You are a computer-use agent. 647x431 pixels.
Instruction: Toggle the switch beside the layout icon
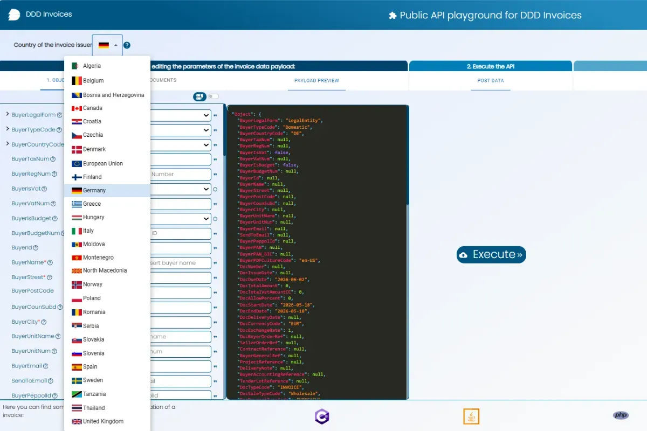click(214, 97)
